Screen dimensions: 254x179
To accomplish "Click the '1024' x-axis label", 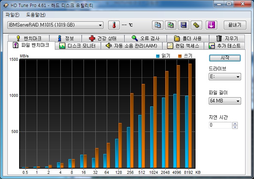I will [x=154, y=172].
